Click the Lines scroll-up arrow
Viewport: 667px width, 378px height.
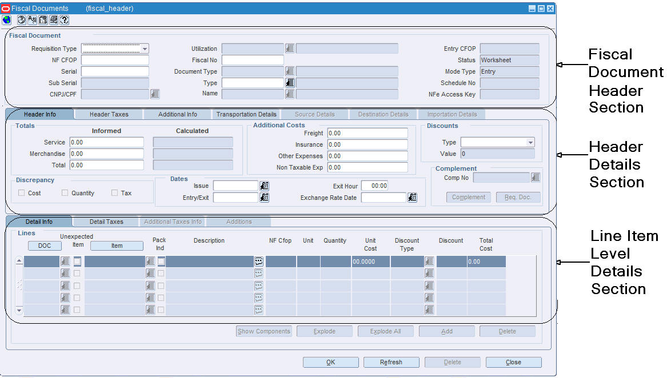point(19,260)
